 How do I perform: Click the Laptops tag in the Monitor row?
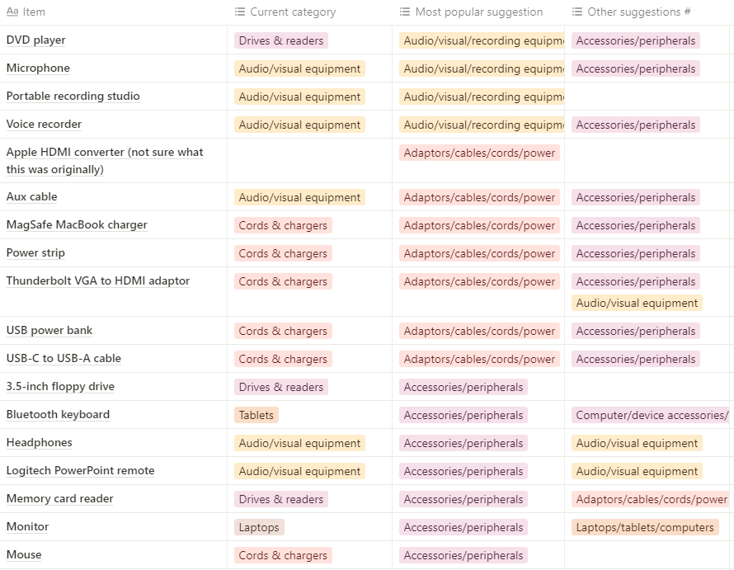[x=260, y=527]
